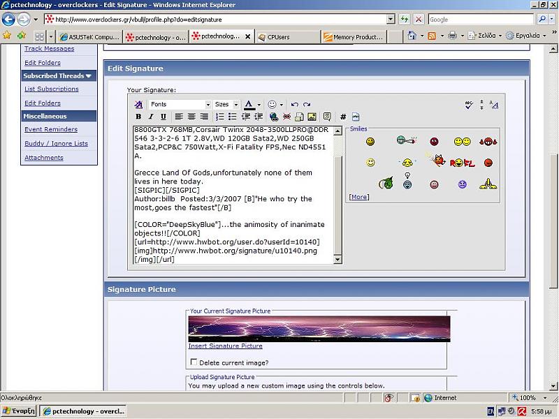Open the Attachments link
The height and width of the screenshot is (419, 559).
coord(44,158)
